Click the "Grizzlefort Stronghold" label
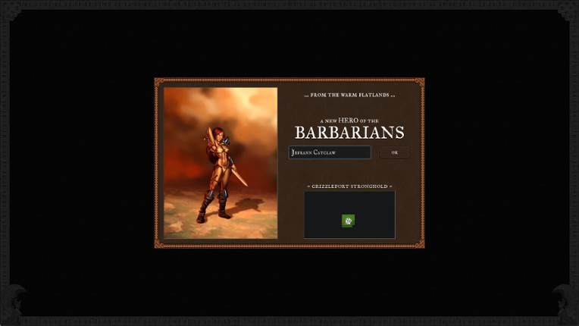The width and height of the screenshot is (579, 326). 349,186
